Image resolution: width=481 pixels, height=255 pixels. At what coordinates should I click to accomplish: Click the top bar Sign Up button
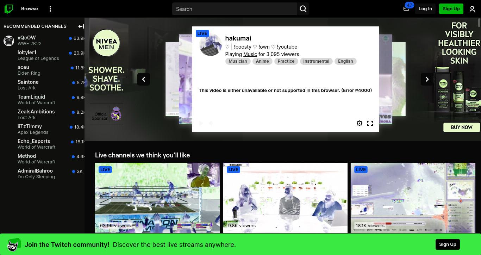[x=451, y=9]
